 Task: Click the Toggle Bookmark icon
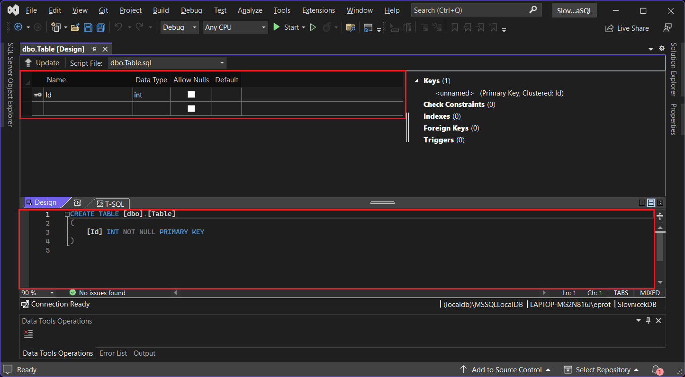tap(454, 27)
